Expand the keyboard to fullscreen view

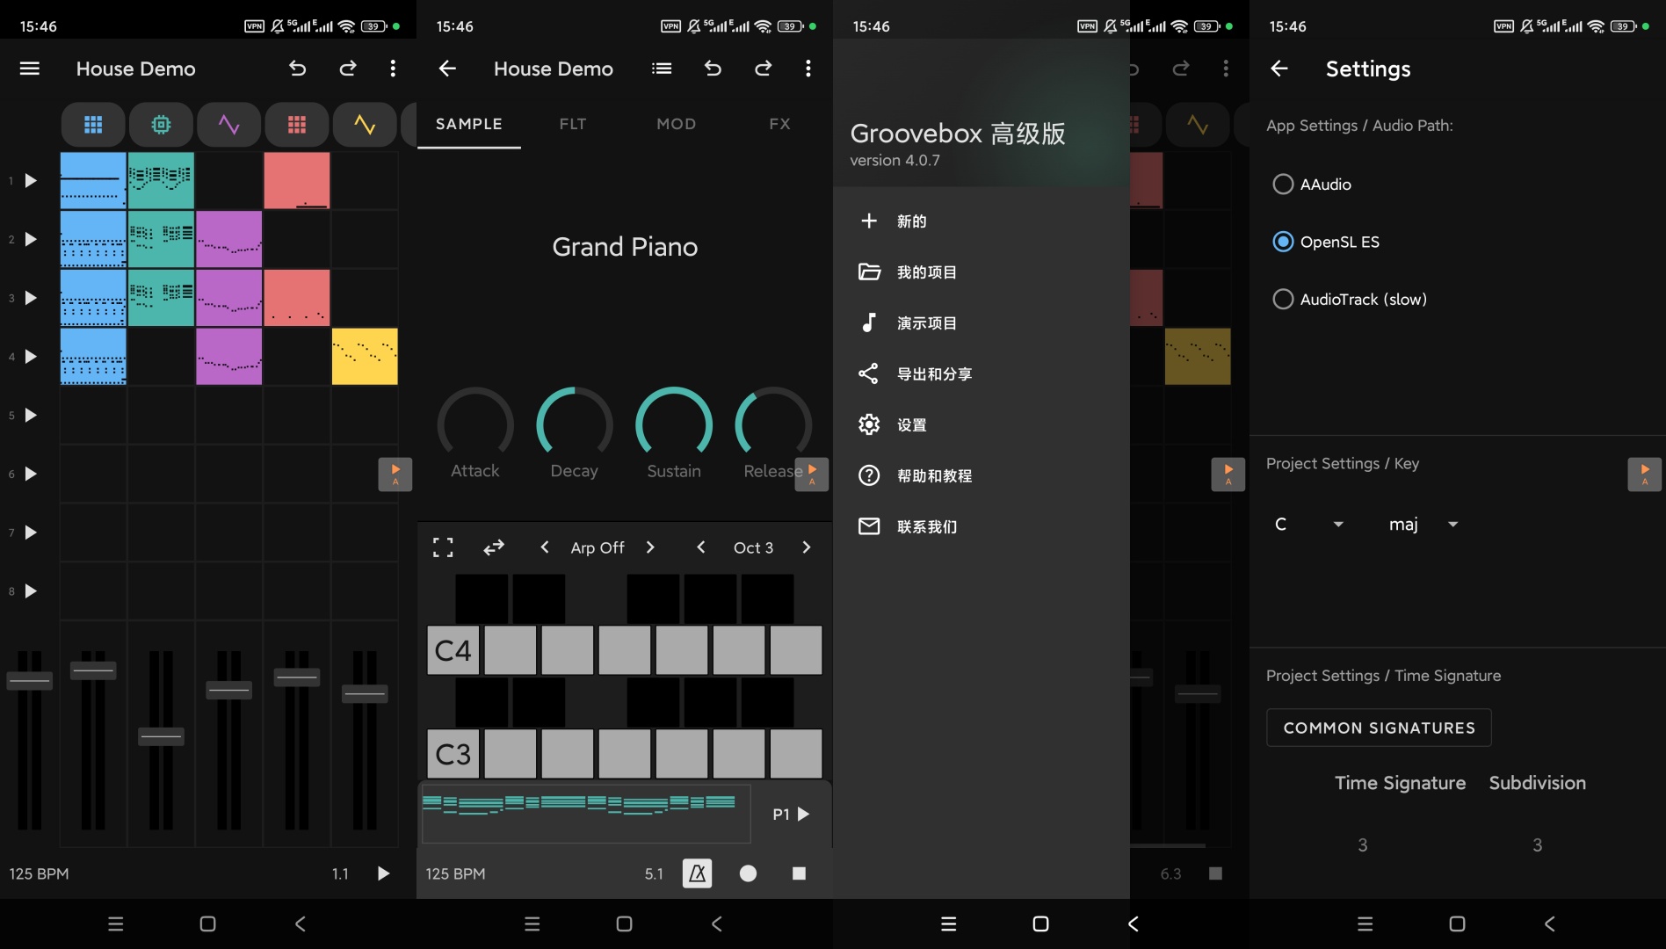tap(443, 547)
